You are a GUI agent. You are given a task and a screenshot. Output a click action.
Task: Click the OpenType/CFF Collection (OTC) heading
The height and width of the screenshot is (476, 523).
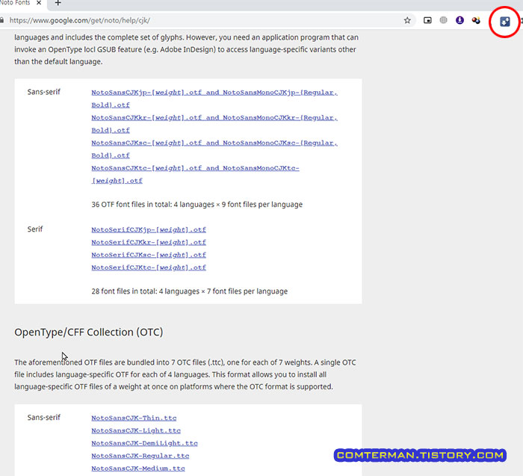pos(89,333)
